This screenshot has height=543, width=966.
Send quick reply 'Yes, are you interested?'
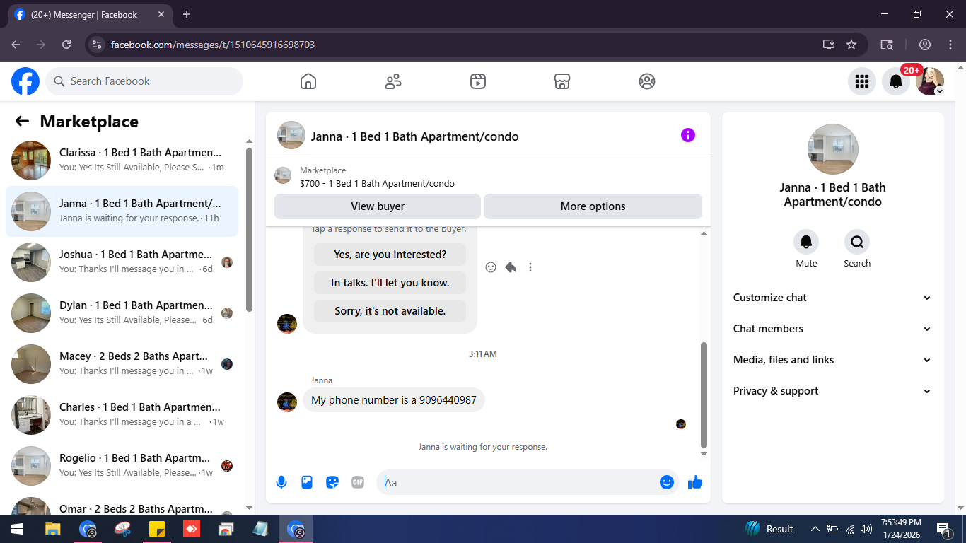pos(390,255)
